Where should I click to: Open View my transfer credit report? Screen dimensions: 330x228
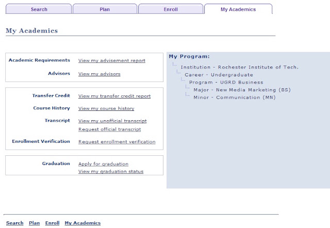[114, 96]
